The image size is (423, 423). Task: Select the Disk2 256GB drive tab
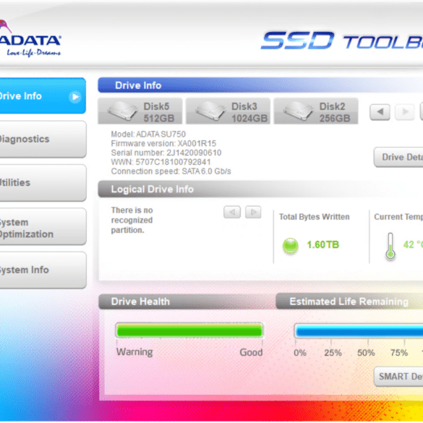click(316, 111)
